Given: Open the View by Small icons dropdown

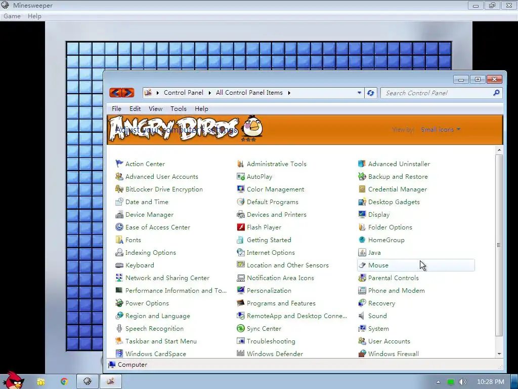Looking at the screenshot, I should (441, 129).
